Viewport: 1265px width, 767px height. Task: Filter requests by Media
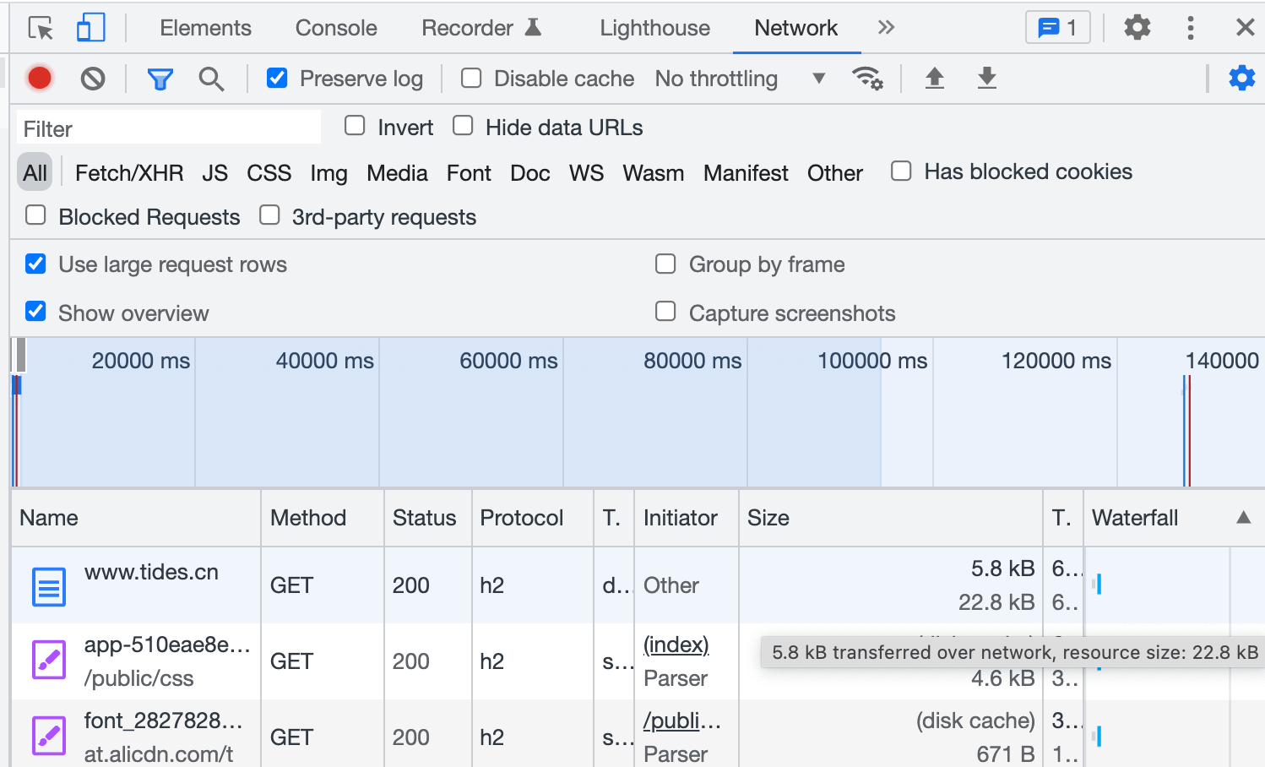coord(397,173)
